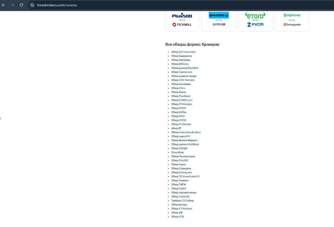334x227 pixels.
Task: Open the Обзор ОАНДА link
Action: pos(179,148)
